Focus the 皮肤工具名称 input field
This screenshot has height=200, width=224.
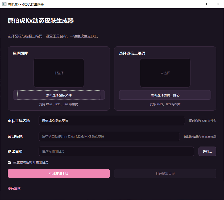[112, 120]
